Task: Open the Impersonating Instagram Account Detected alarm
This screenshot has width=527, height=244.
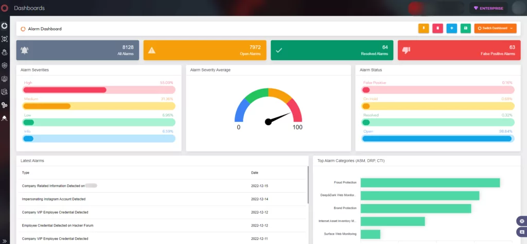Action: click(x=54, y=199)
